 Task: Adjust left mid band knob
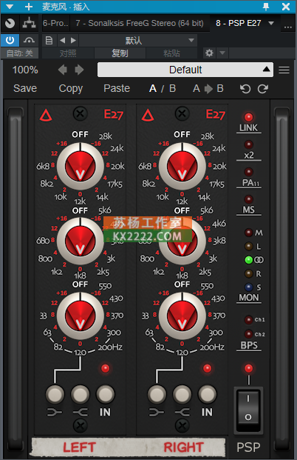pos(81,241)
